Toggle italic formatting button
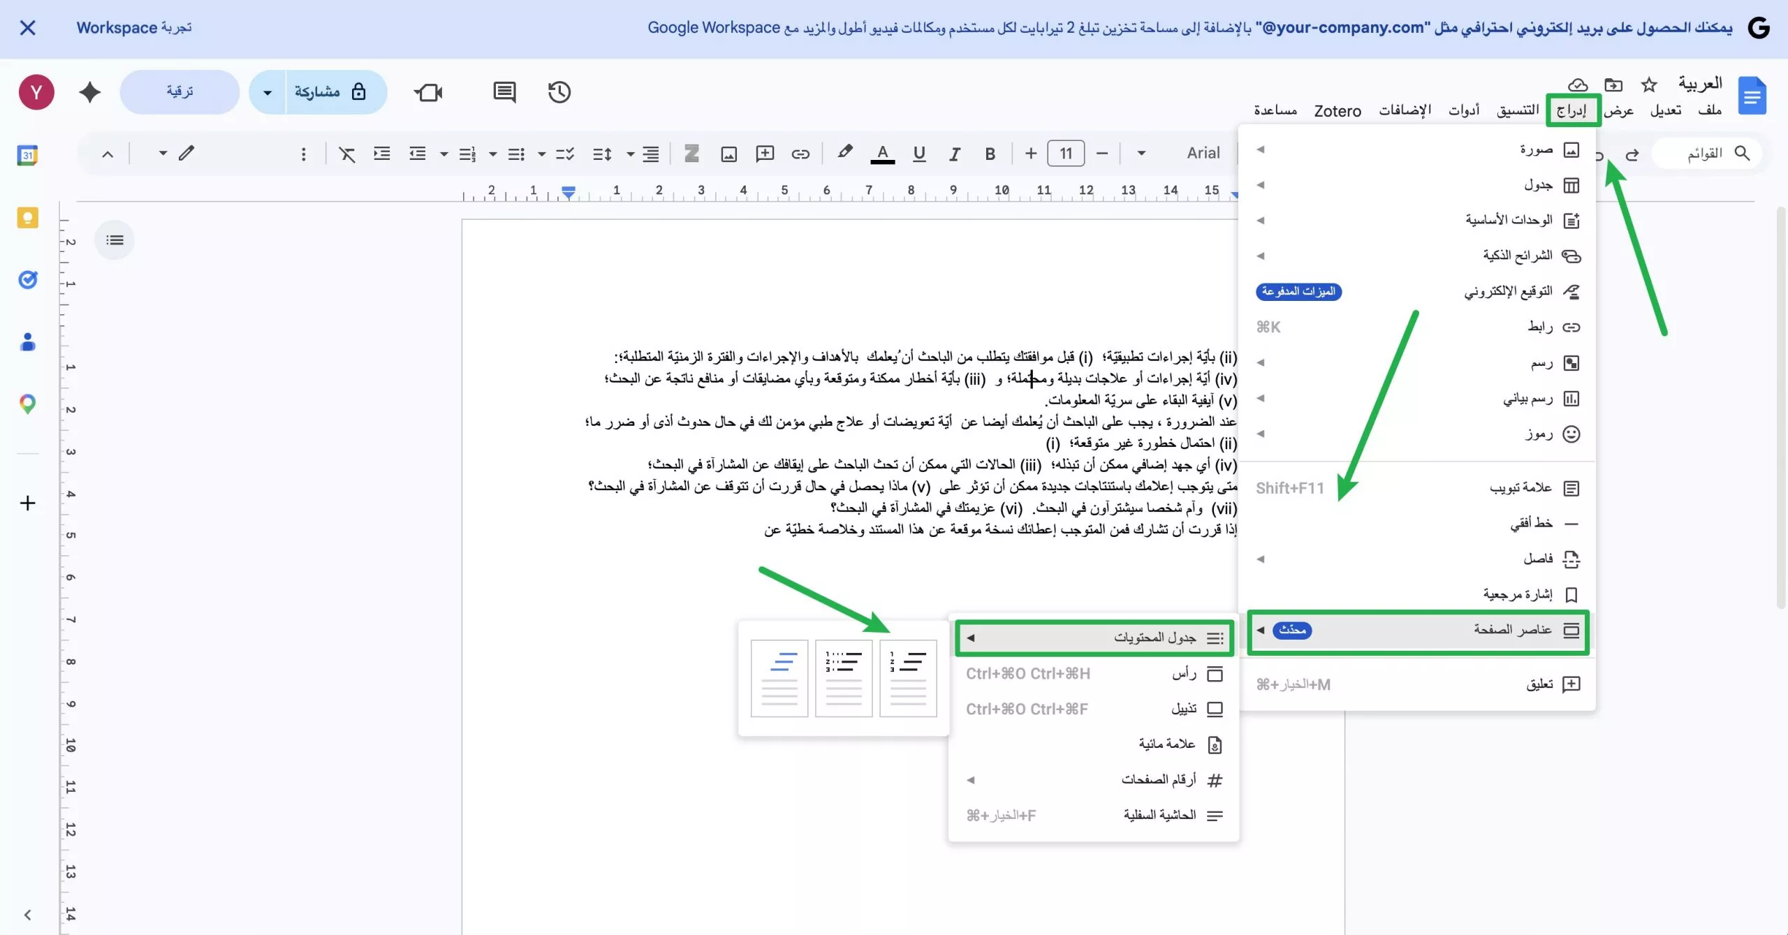1788x935 pixels. tap(954, 154)
